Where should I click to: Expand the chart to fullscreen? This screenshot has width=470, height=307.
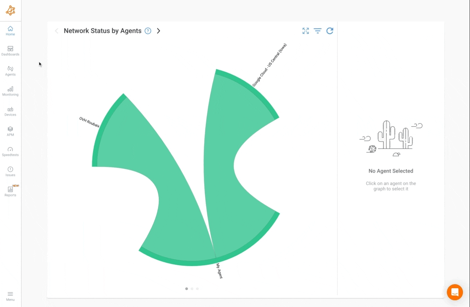305,31
